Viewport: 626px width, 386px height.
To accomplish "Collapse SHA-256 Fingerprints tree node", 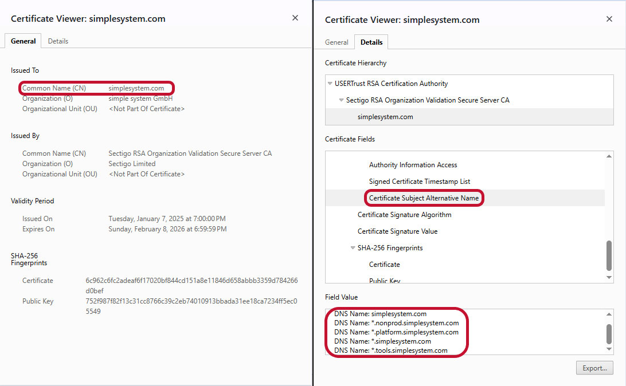I will (353, 247).
